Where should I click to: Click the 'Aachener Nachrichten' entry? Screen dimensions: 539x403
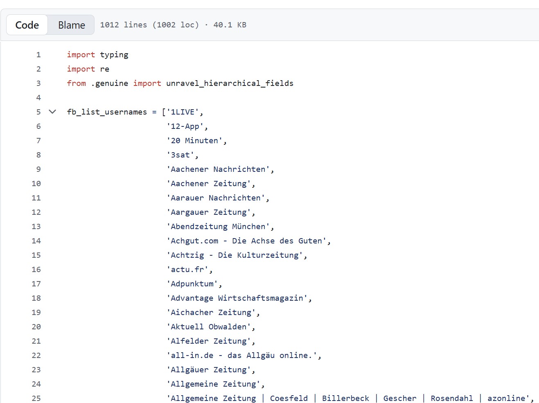[218, 169]
